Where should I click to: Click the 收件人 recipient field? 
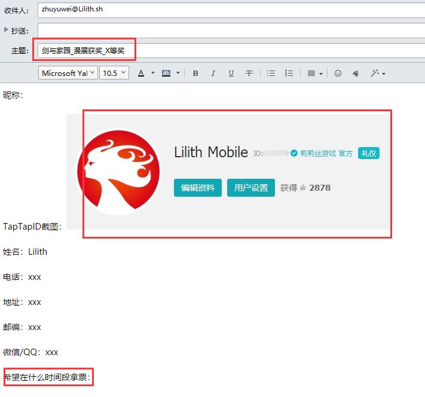(231, 10)
